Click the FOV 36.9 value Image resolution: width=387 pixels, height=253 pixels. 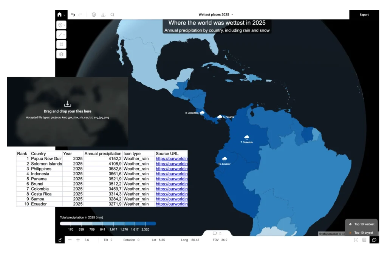(224, 240)
